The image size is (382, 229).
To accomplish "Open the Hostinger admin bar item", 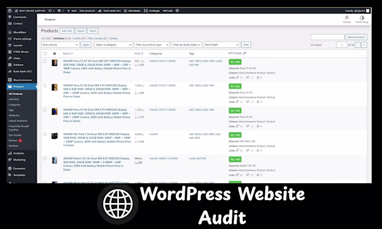I will pos(152,11).
